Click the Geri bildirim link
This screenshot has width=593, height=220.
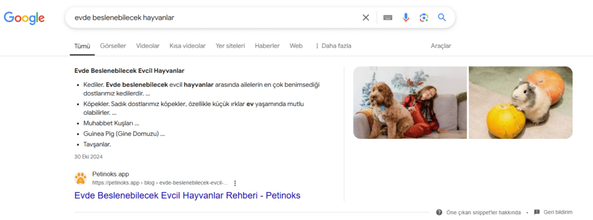tap(558, 212)
